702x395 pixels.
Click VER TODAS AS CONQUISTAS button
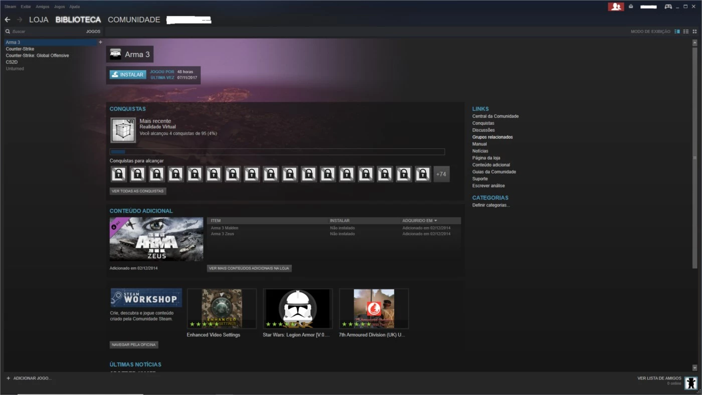[138, 191]
